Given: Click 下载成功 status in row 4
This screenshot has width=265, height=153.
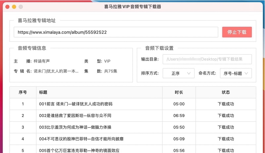Looking at the screenshot, I should point(226,139).
